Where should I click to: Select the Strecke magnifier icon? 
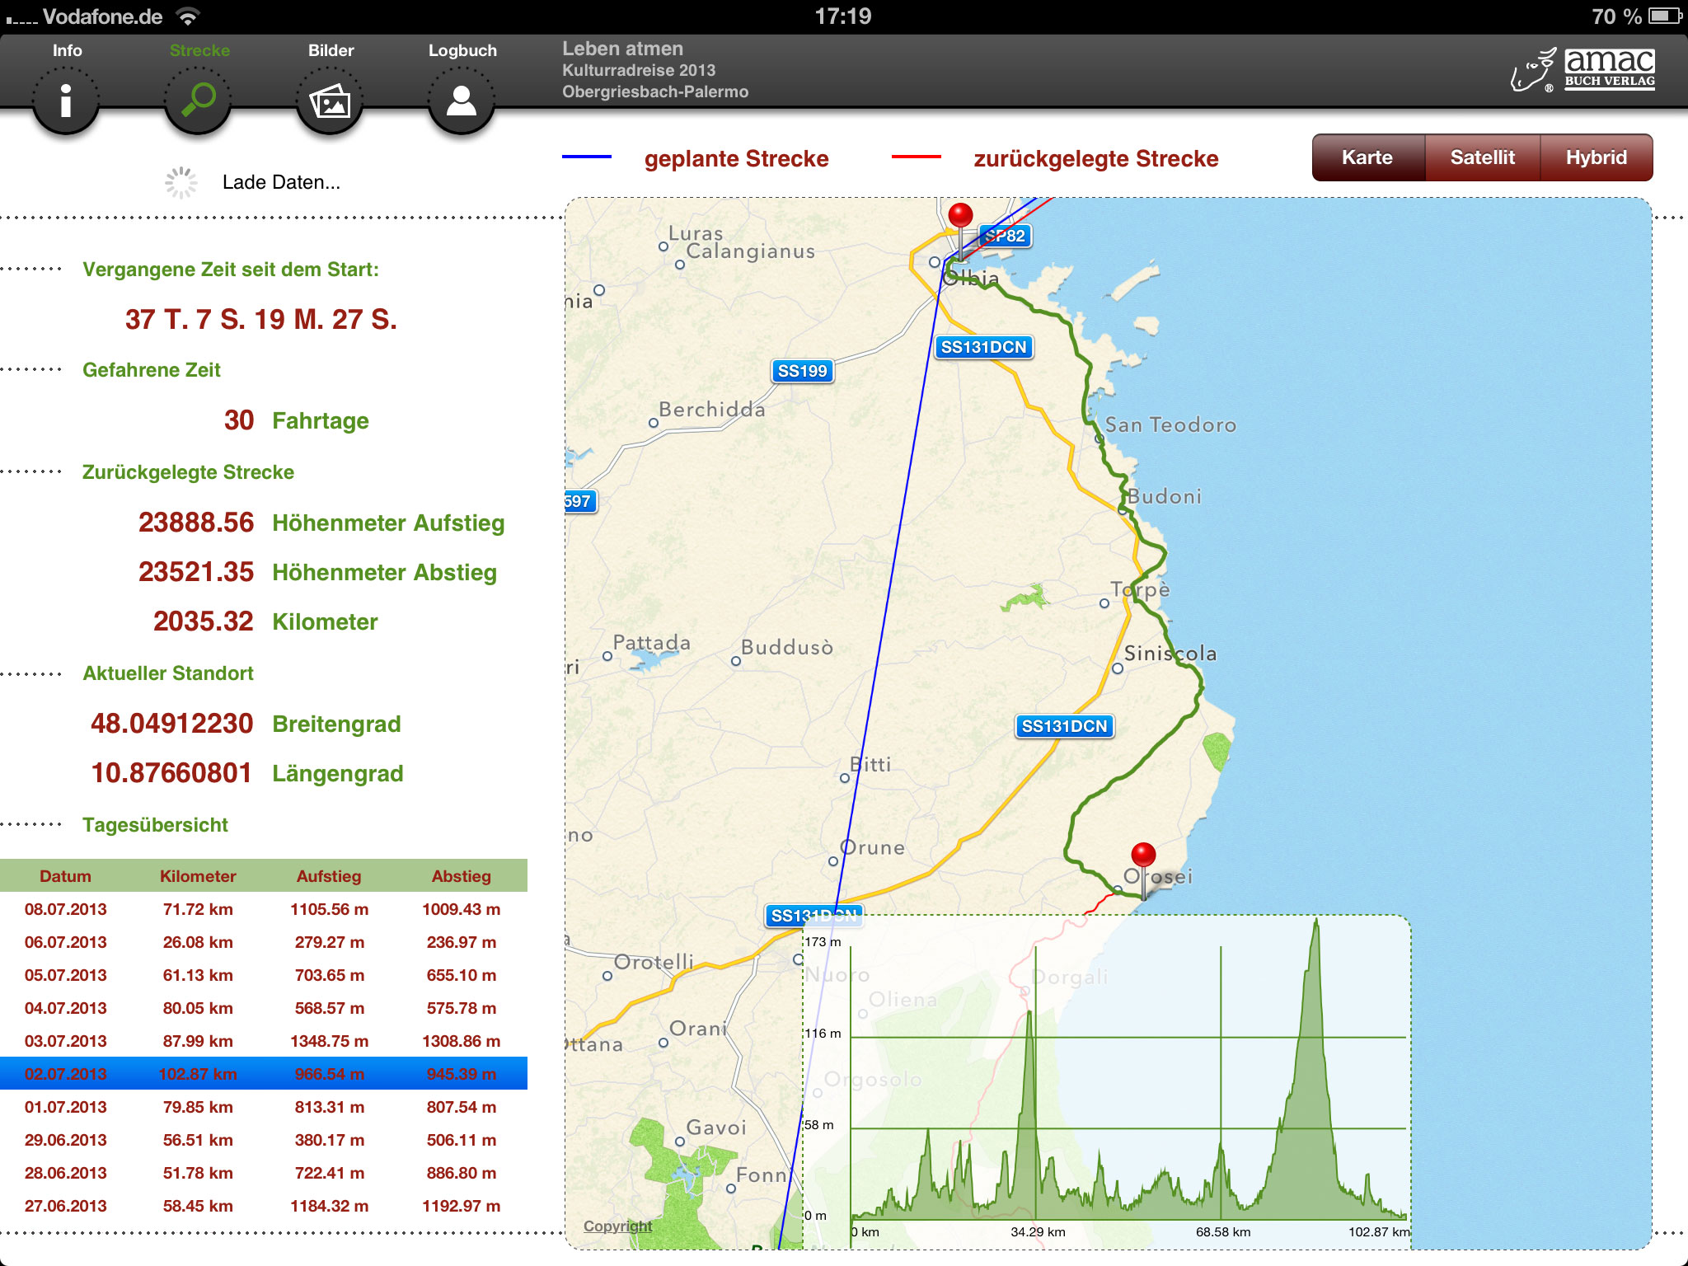pos(198,101)
